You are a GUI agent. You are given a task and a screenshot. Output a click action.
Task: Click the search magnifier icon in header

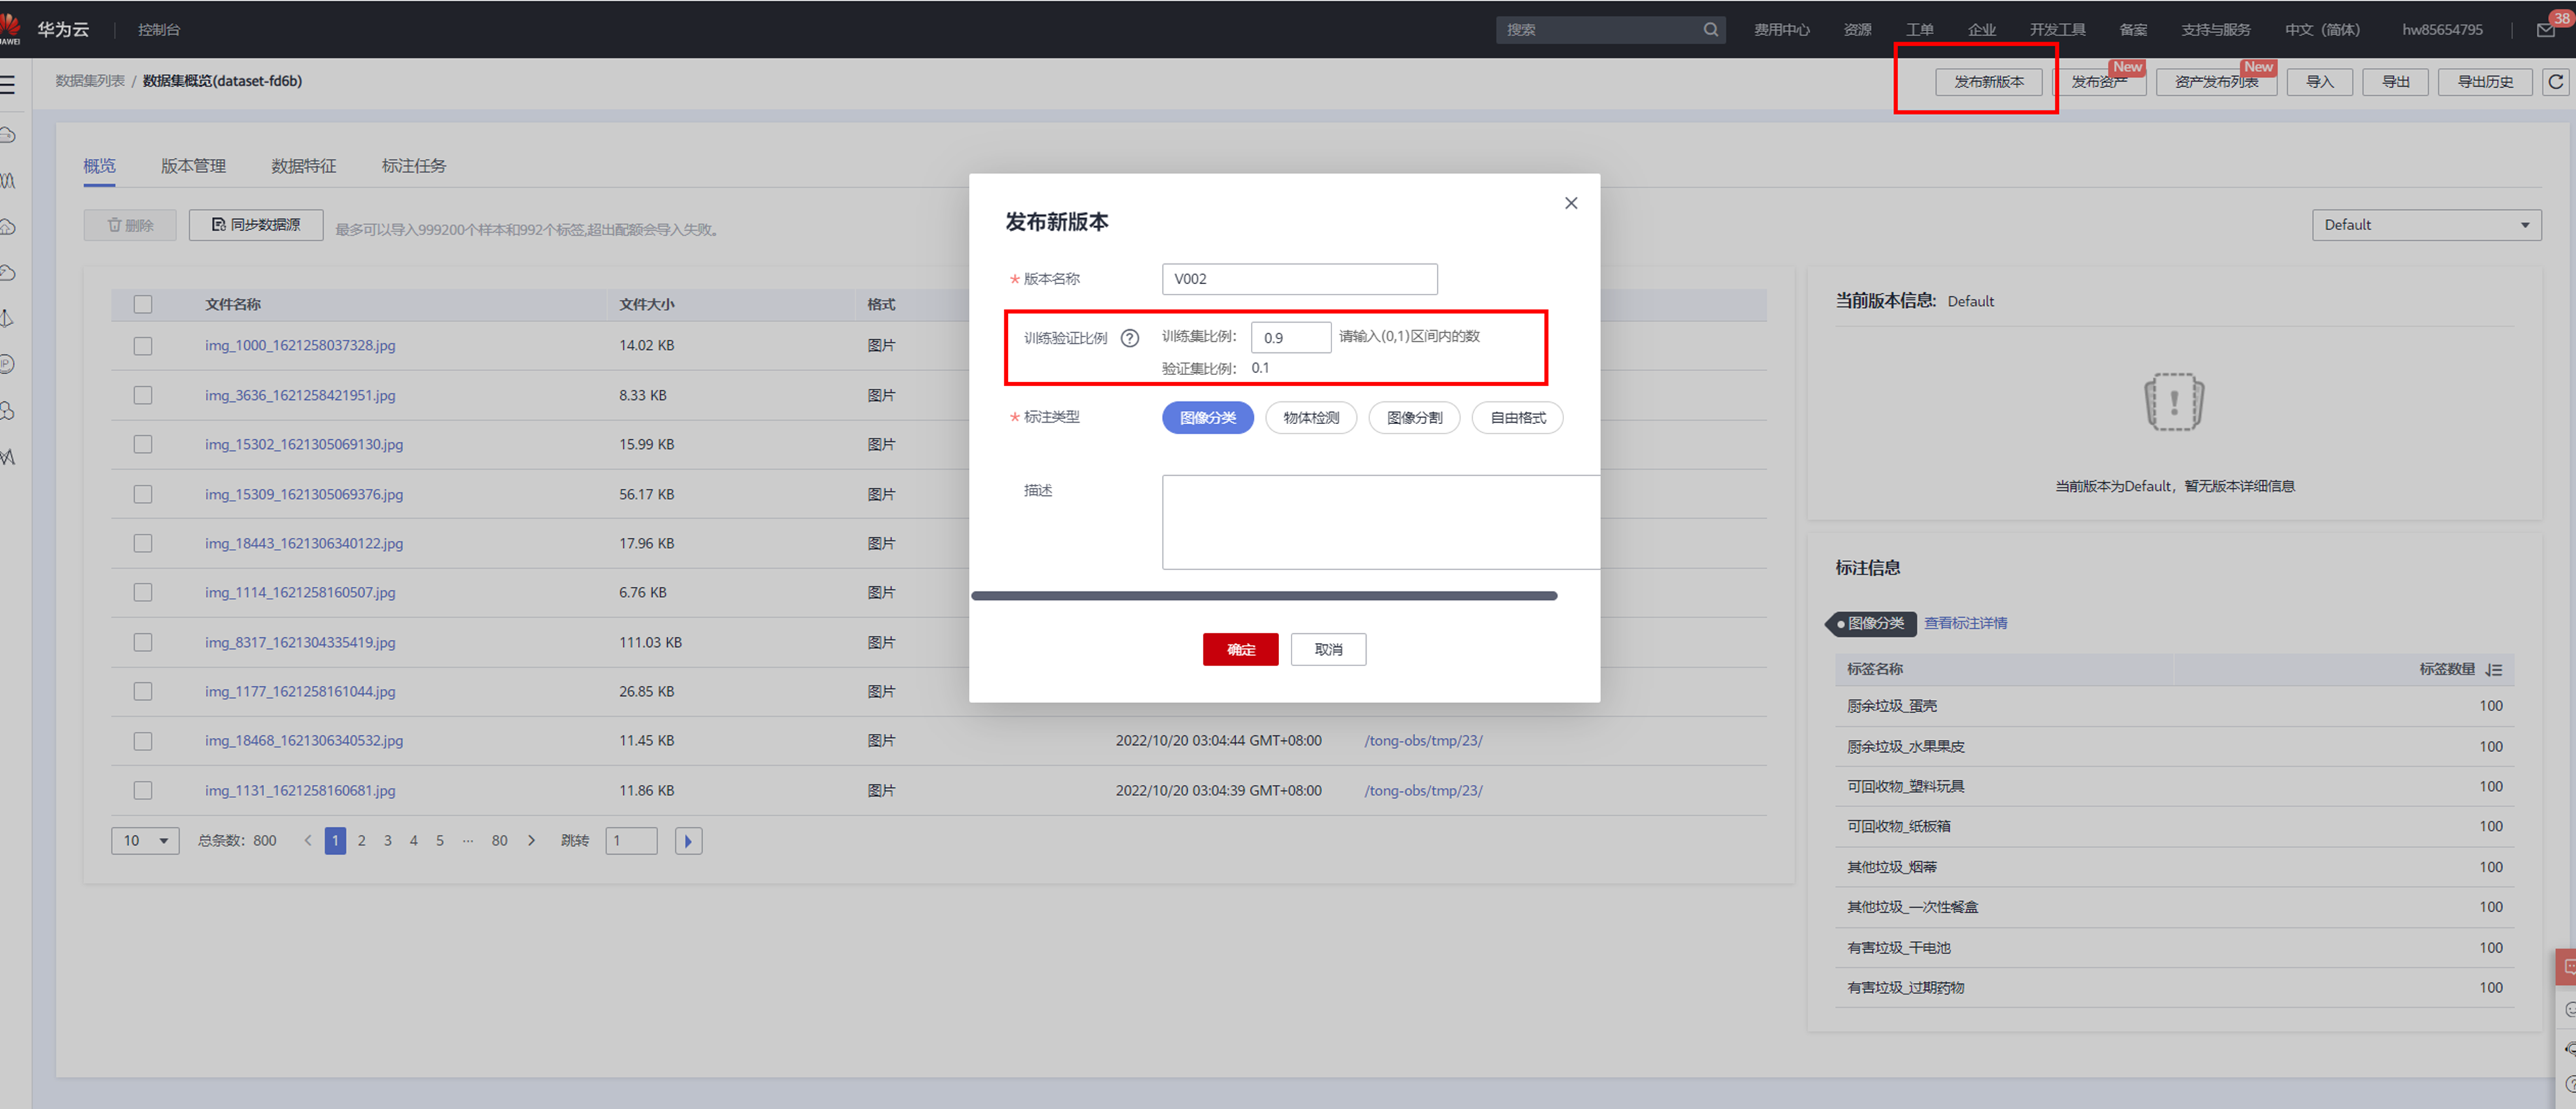(x=1711, y=30)
